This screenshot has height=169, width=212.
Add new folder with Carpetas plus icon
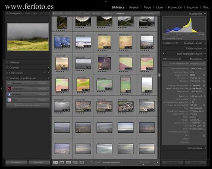coord(48,68)
